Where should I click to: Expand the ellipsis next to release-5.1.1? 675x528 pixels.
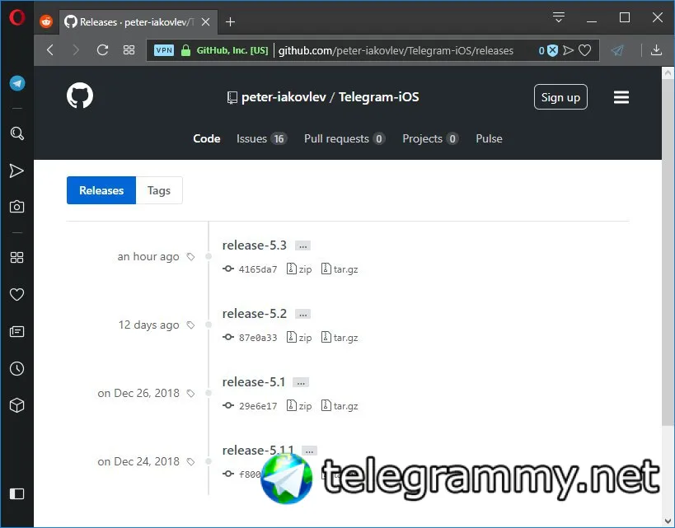(x=310, y=451)
